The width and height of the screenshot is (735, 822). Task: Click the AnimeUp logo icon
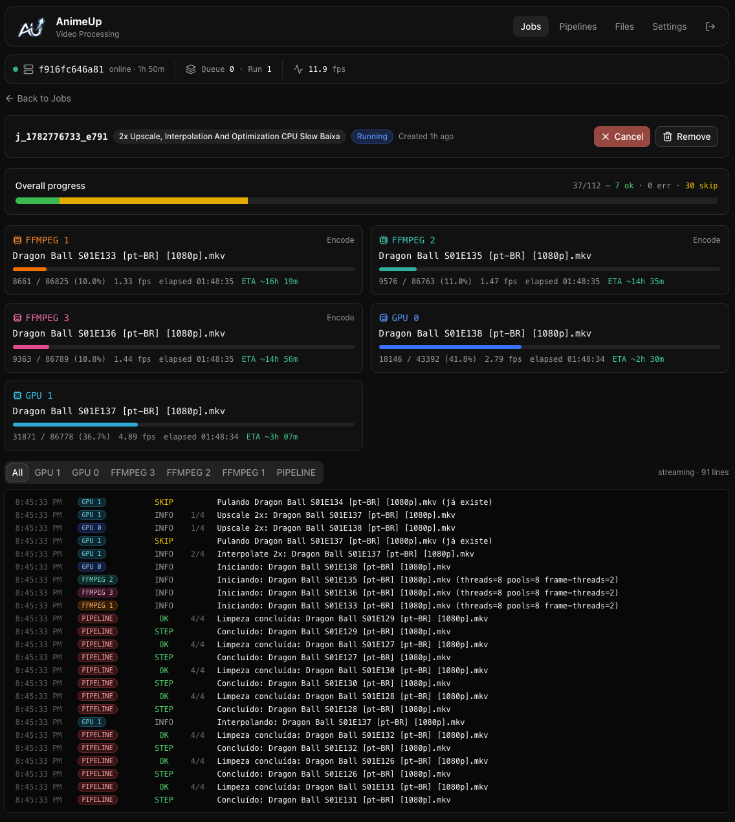[x=31, y=27]
